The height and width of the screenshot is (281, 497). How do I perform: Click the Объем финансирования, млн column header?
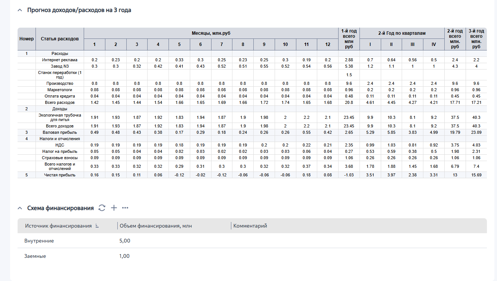(155, 226)
